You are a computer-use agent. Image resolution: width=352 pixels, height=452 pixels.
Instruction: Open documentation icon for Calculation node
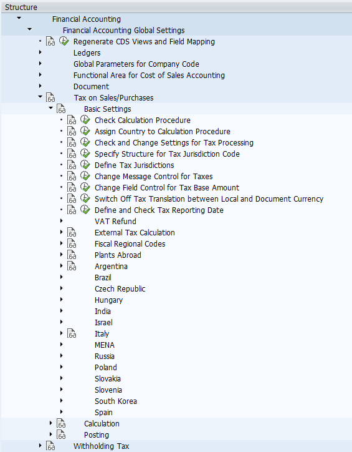(x=61, y=424)
